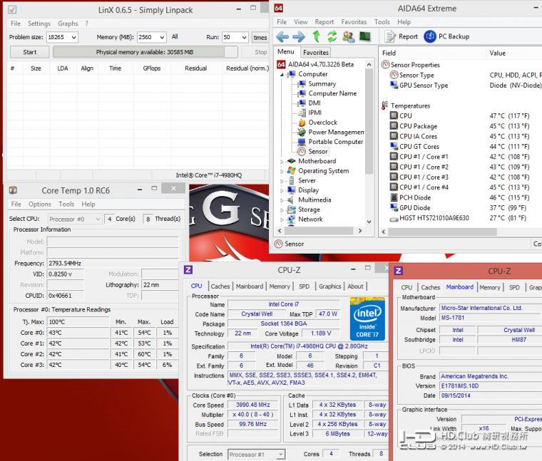Open PC Backup in AIDA64 toolbar
Image resolution: width=542 pixels, height=461 pixels.
[x=446, y=36]
